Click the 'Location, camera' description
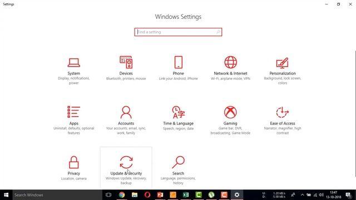 point(74,178)
